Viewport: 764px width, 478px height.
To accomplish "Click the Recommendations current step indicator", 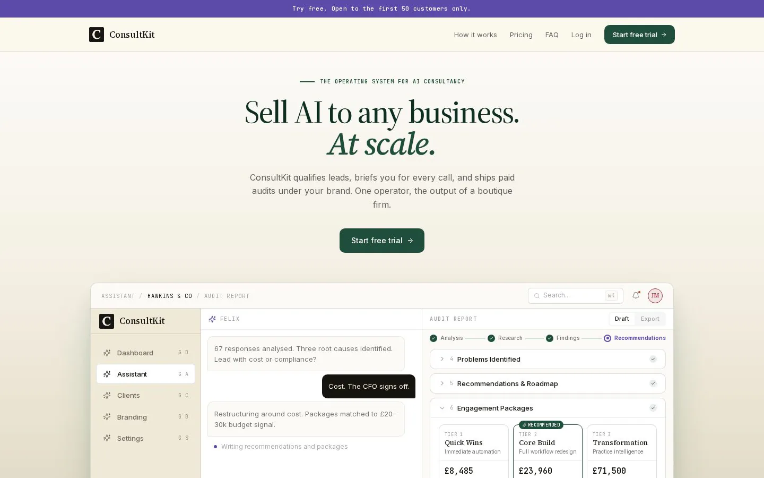I will click(x=607, y=338).
